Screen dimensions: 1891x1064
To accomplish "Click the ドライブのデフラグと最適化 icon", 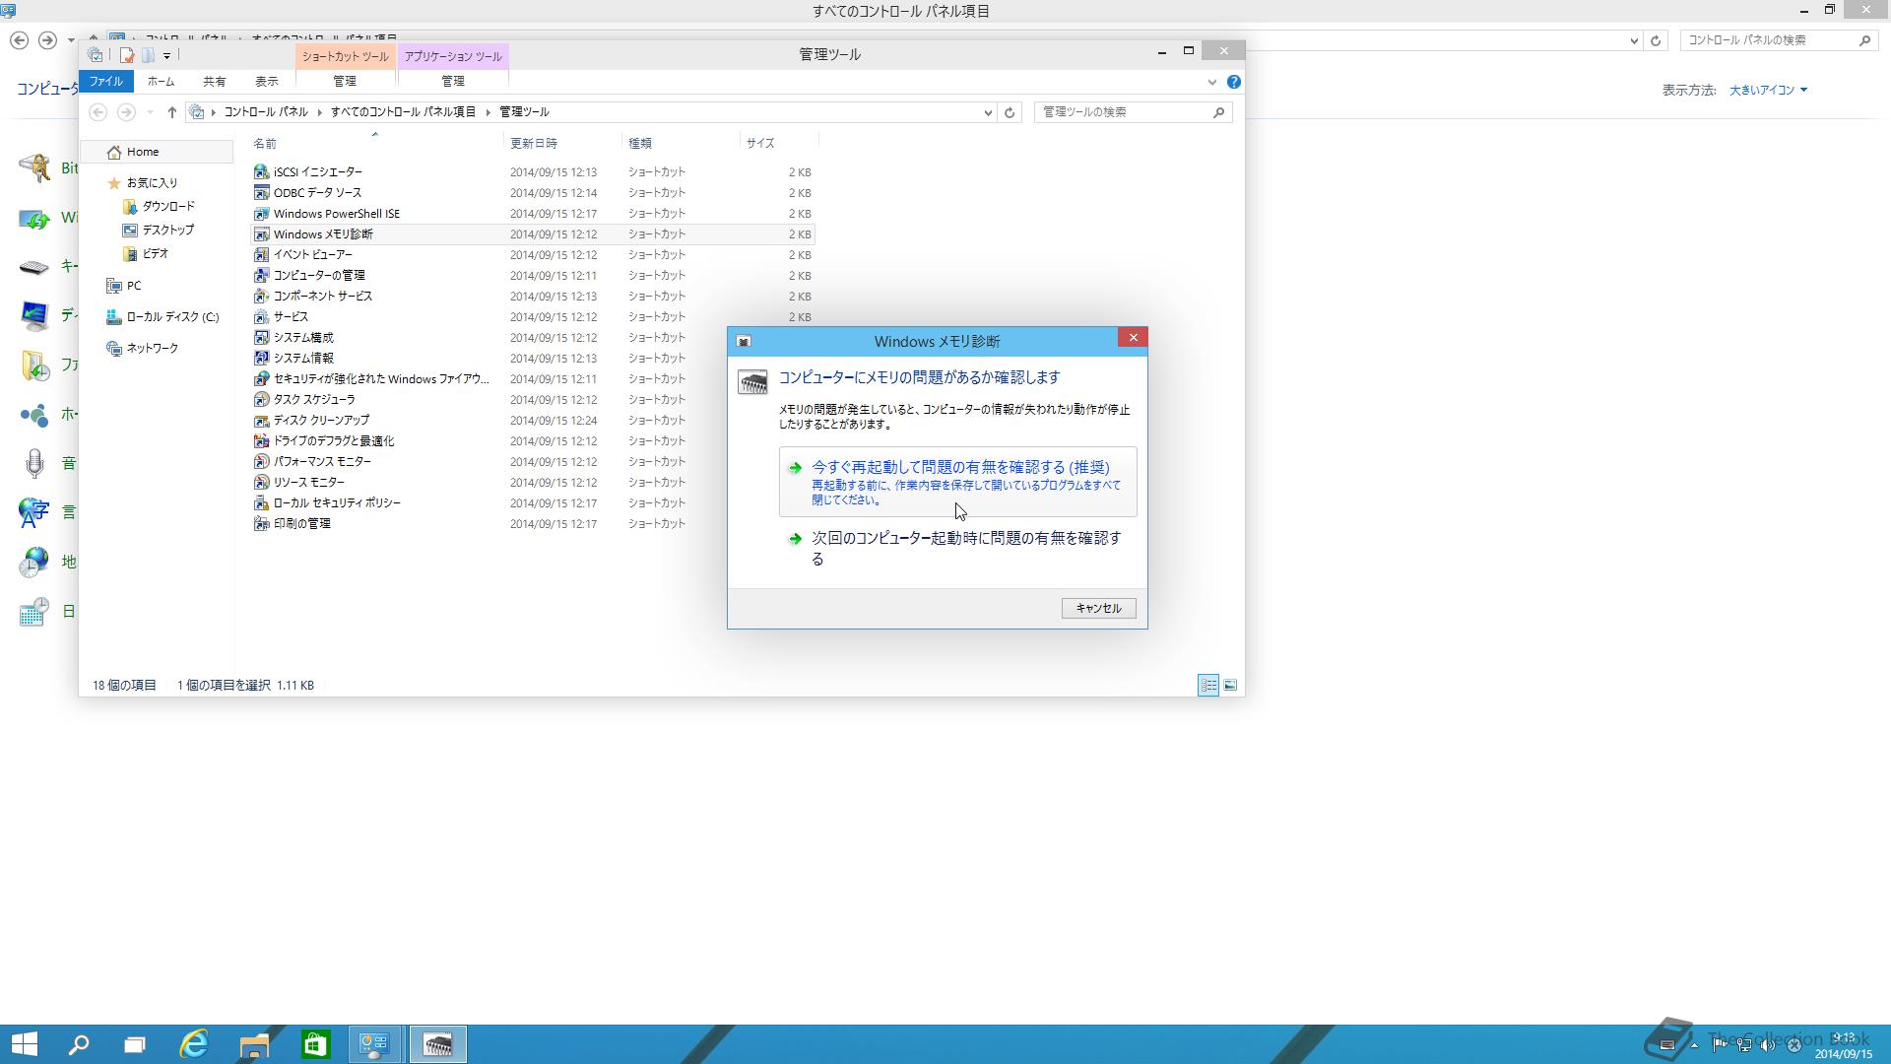I will (x=261, y=441).
